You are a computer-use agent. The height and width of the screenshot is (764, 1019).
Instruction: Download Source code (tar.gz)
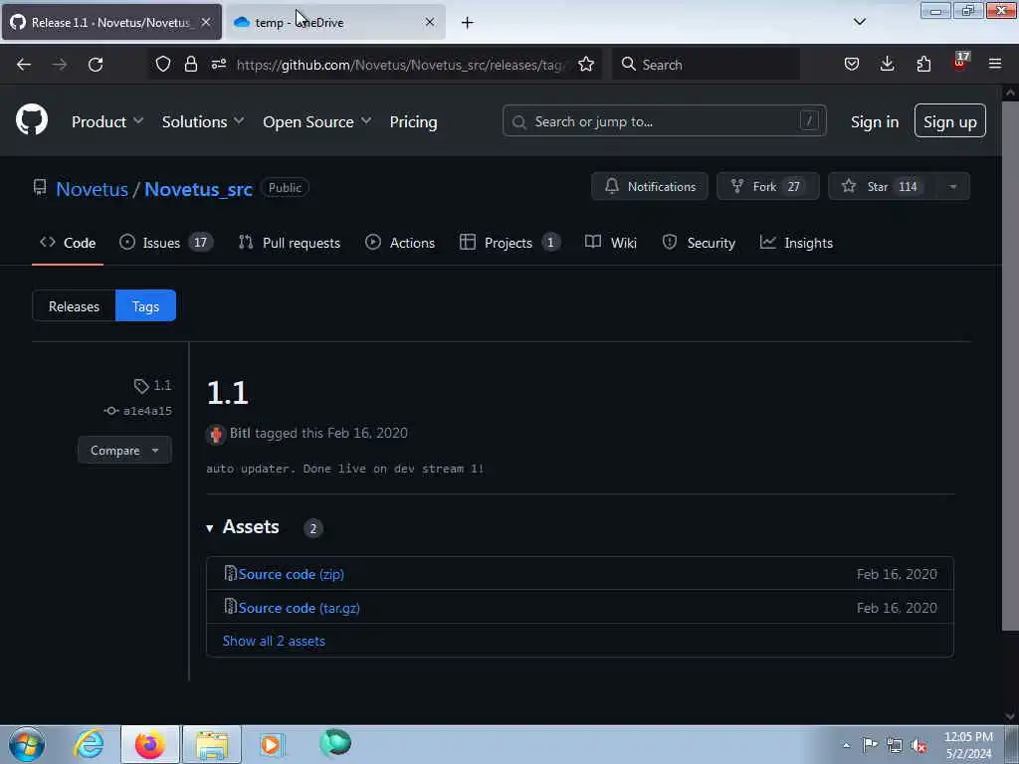pyautogui.click(x=299, y=608)
